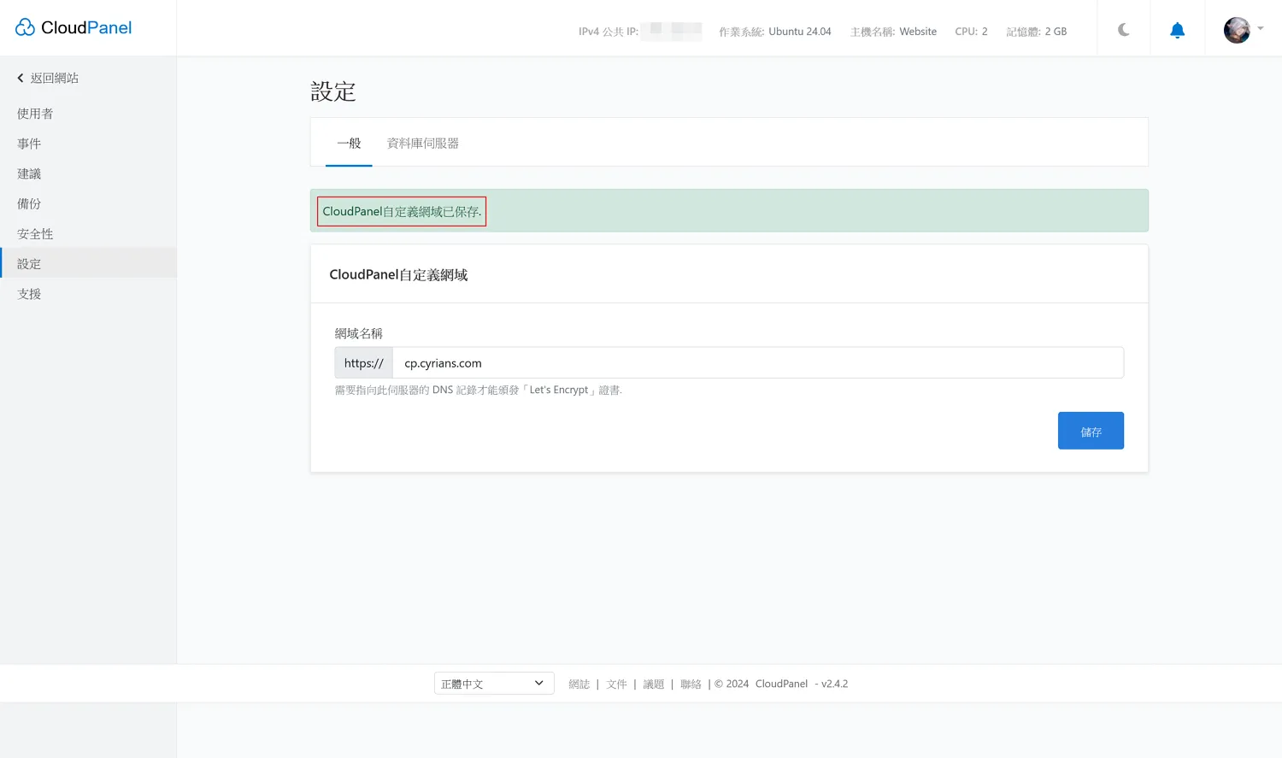Click the CloudPanel logo
Screen dimensions: 1282x758
click(74, 27)
